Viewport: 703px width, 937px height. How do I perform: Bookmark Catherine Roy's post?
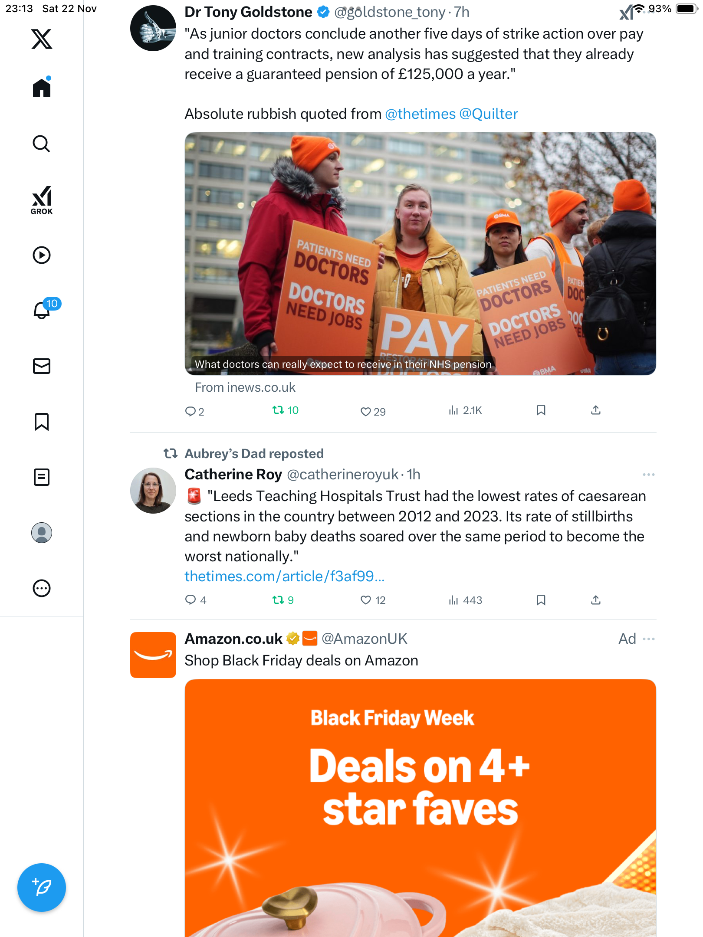541,600
